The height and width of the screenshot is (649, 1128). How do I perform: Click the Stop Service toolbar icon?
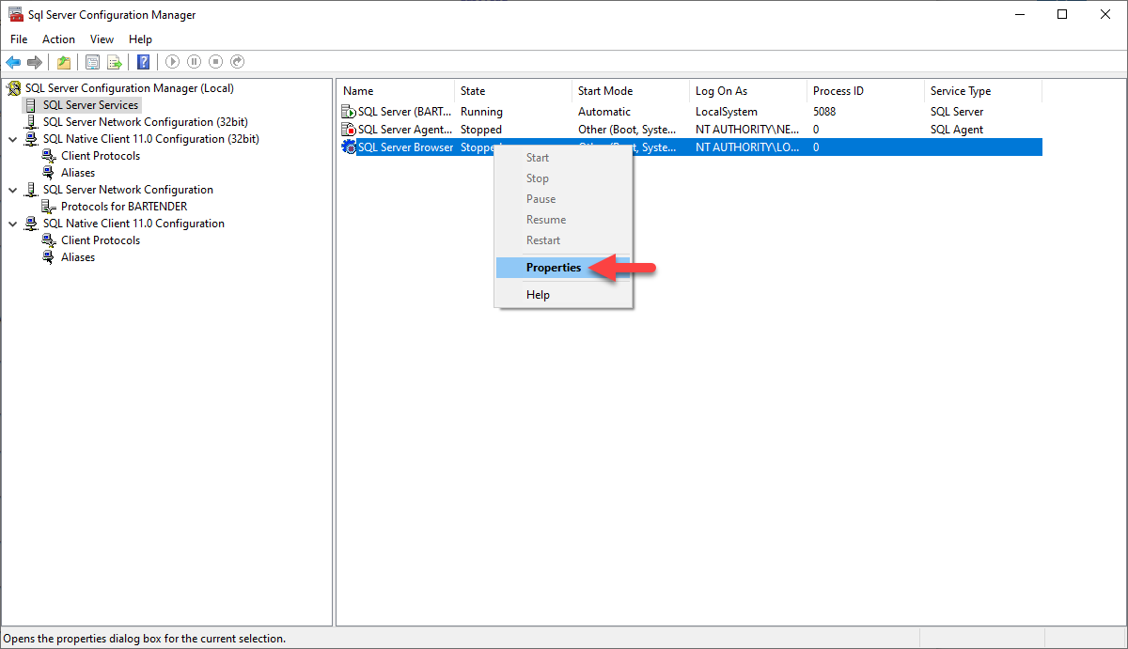(215, 62)
